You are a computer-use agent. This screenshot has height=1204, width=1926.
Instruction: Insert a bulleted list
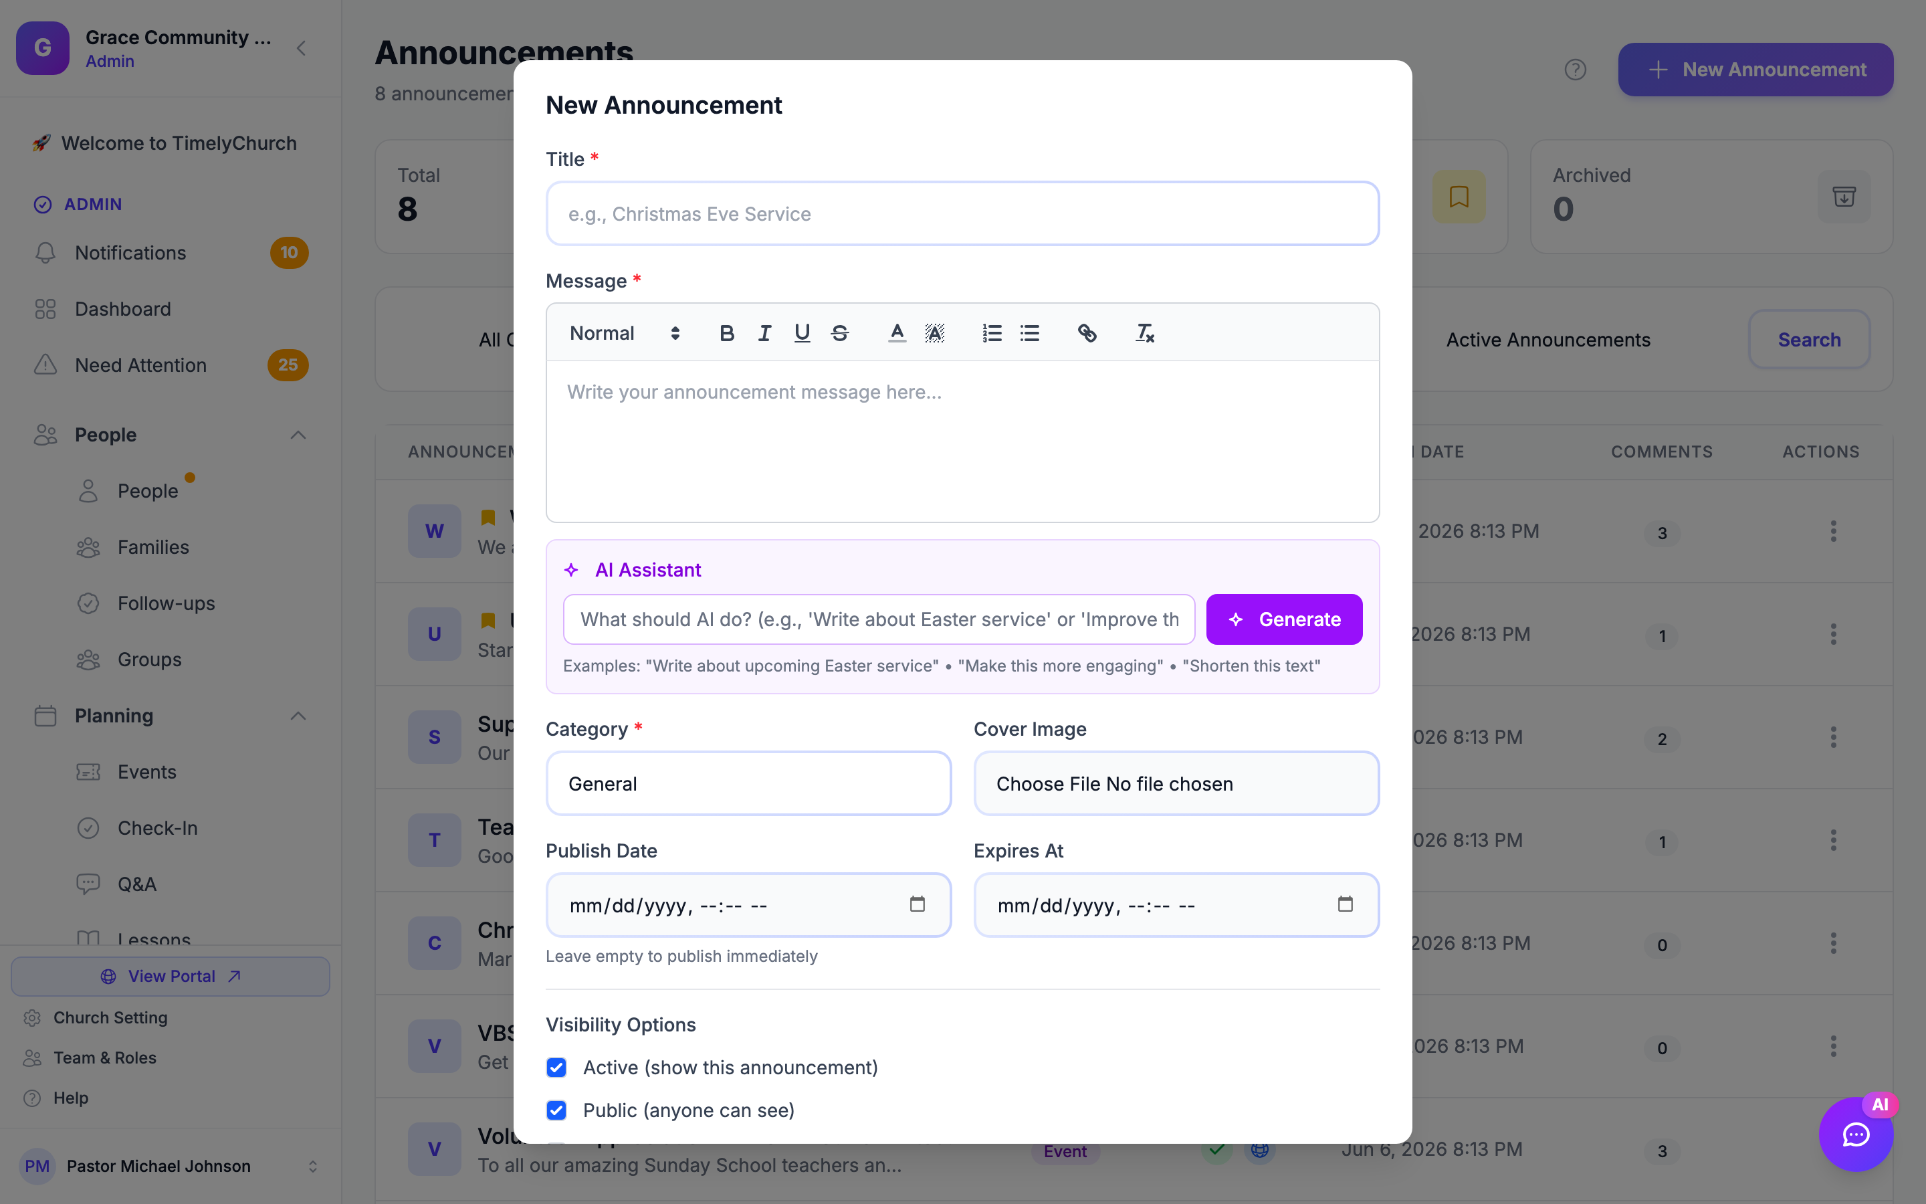pyautogui.click(x=1030, y=333)
